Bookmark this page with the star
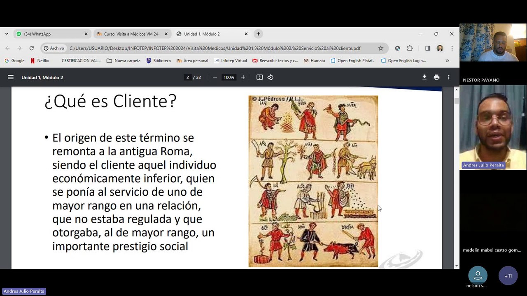This screenshot has width=527, height=296. point(381,48)
